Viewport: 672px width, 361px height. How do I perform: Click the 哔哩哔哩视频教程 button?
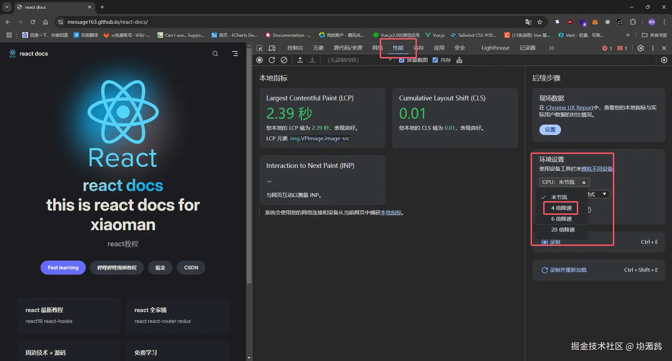pos(117,268)
